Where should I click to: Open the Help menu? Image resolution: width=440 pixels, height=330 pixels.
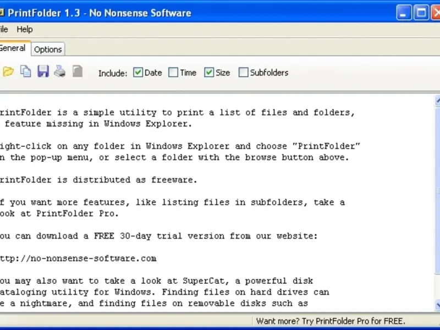[x=25, y=29]
